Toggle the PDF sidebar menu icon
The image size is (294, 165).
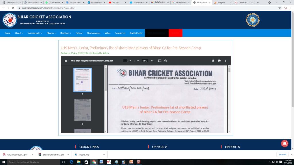click(66, 61)
